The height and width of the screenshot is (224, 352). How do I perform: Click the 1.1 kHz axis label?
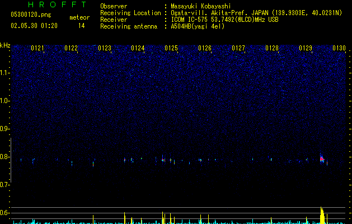(x=5, y=73)
